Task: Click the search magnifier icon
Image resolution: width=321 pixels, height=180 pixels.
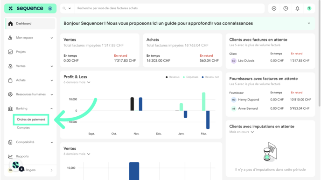Action: tap(64, 8)
